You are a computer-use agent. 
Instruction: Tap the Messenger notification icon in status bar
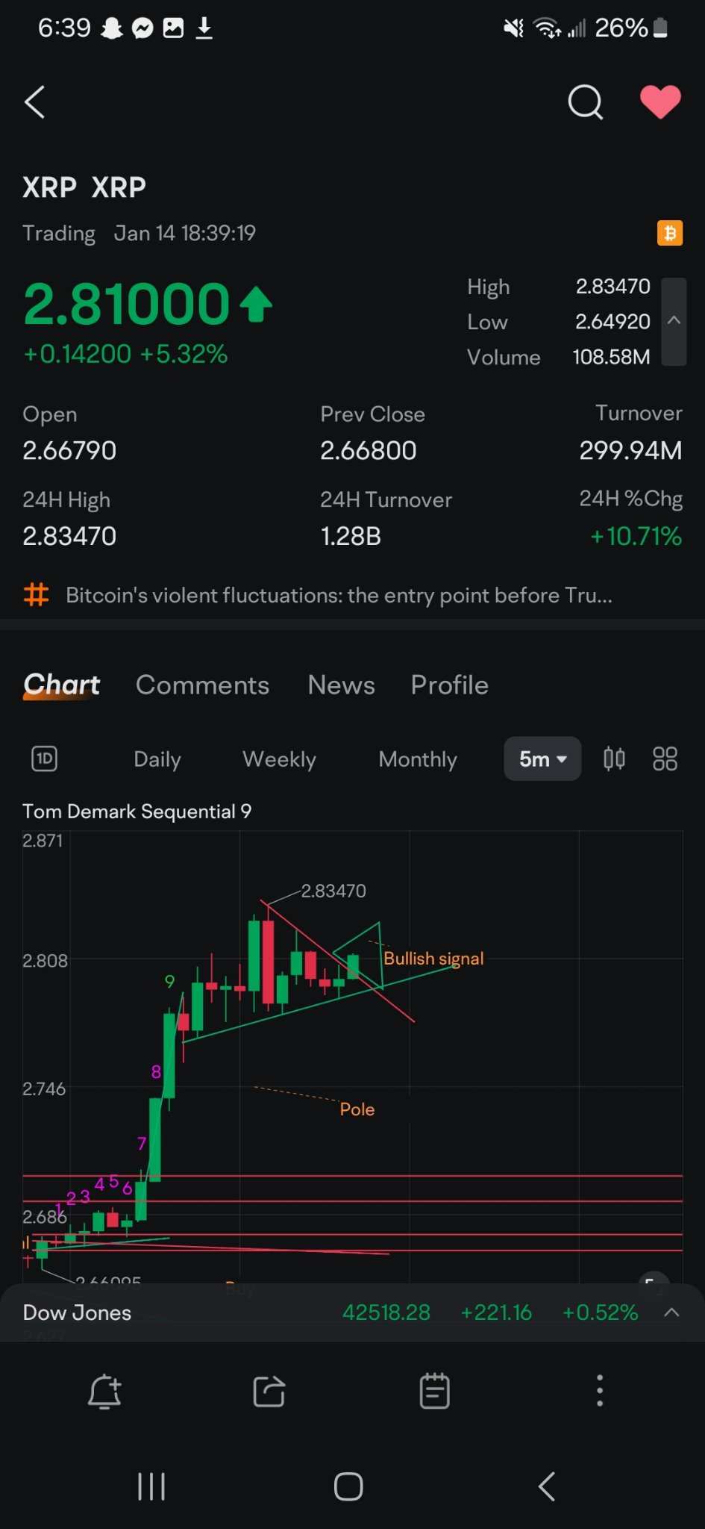point(142,28)
